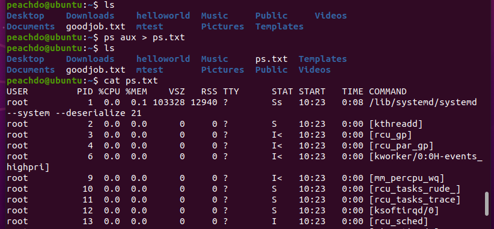Click the %CPU column header

click(109, 92)
